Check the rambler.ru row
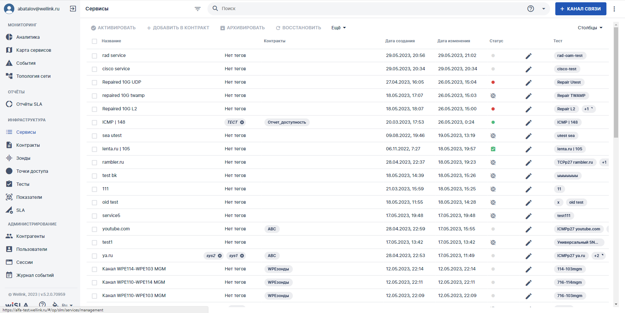This screenshot has height=313, width=625. click(94, 163)
